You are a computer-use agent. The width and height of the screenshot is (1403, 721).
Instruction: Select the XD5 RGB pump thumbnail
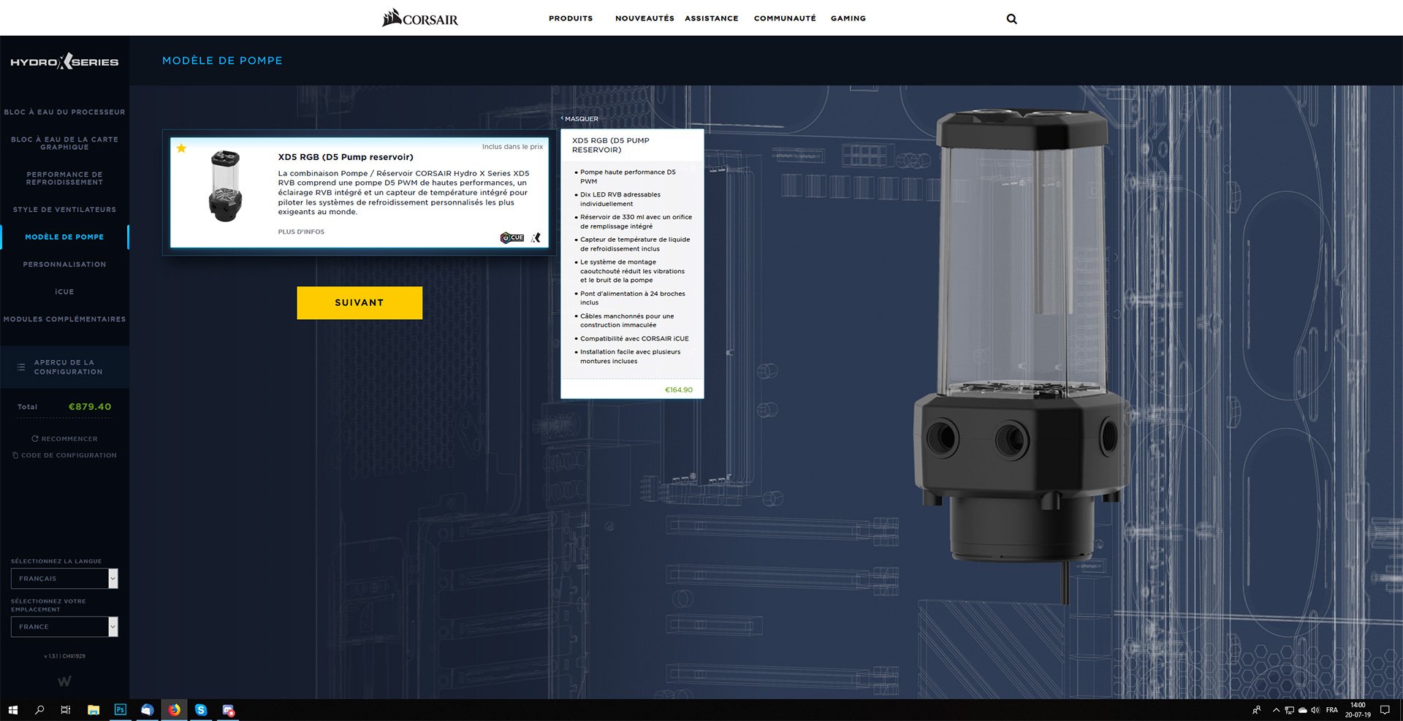[225, 186]
